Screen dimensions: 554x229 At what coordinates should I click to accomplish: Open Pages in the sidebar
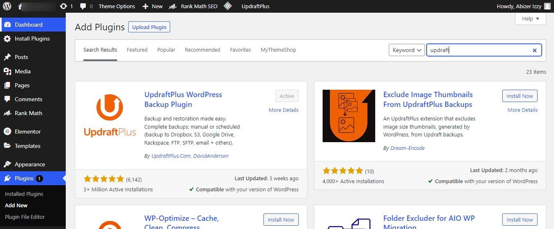pos(33,85)
